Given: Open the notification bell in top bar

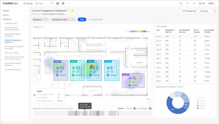Looking at the screenshot, I should pos(194,3).
